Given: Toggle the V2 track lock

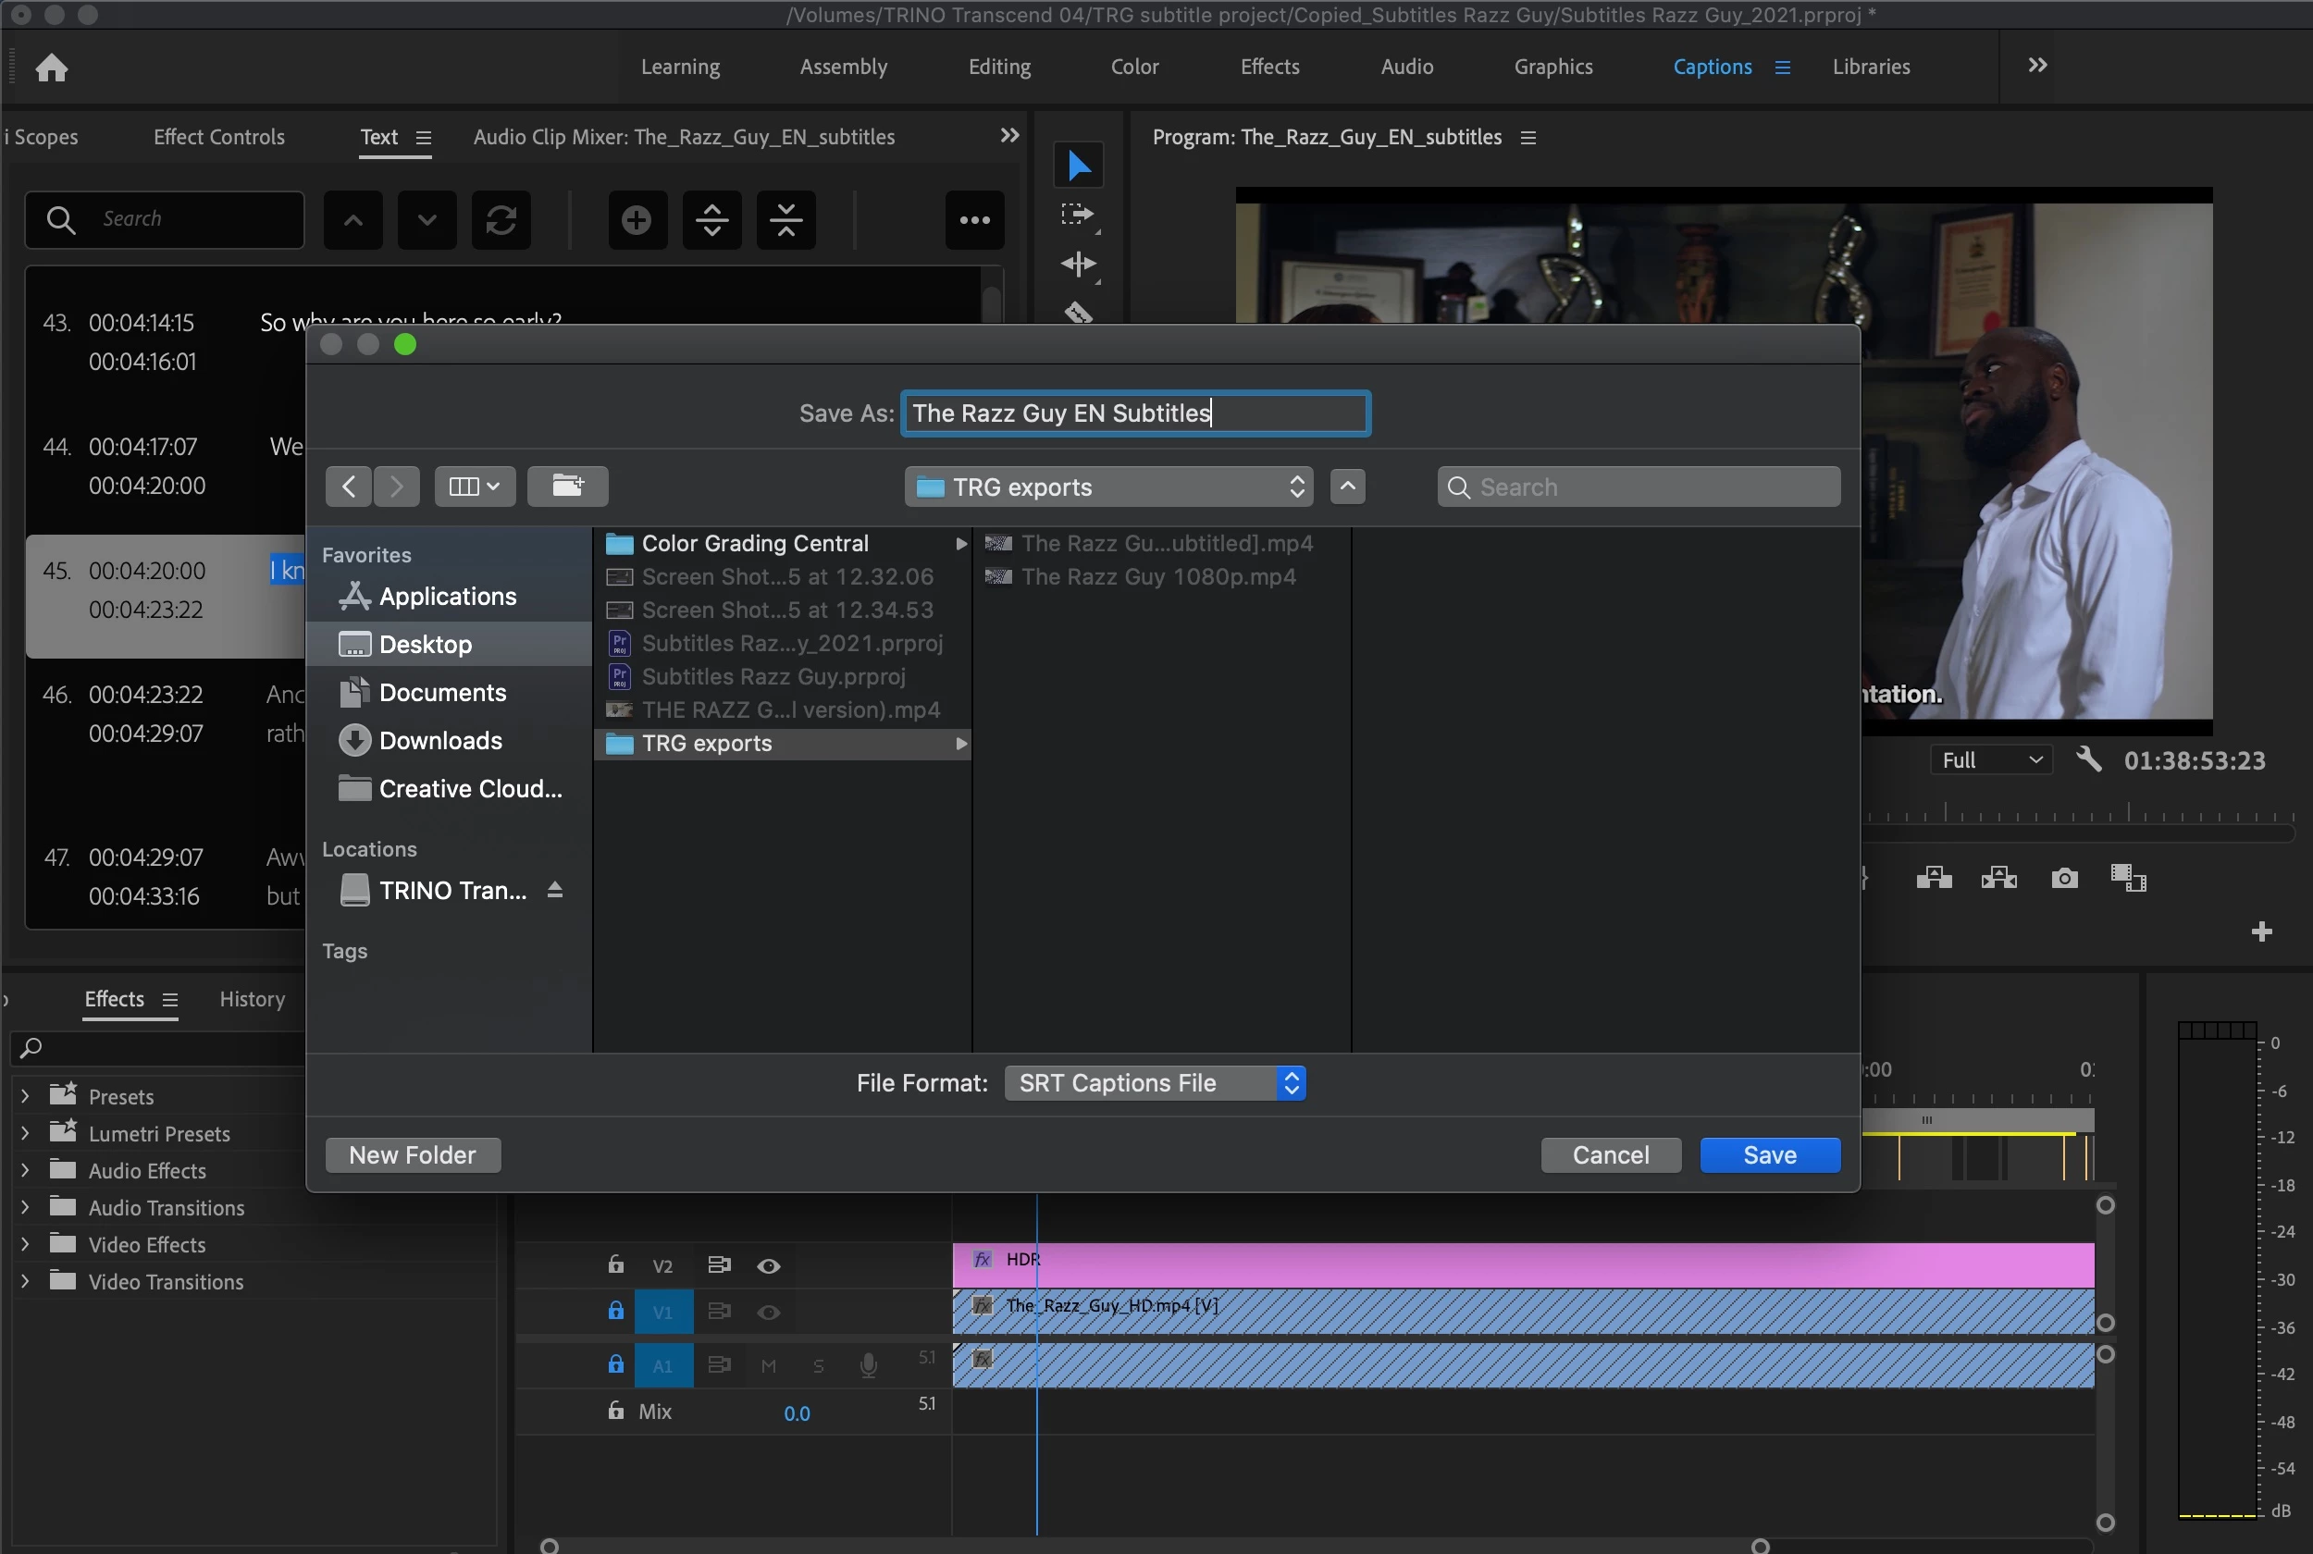Looking at the screenshot, I should 615,1264.
